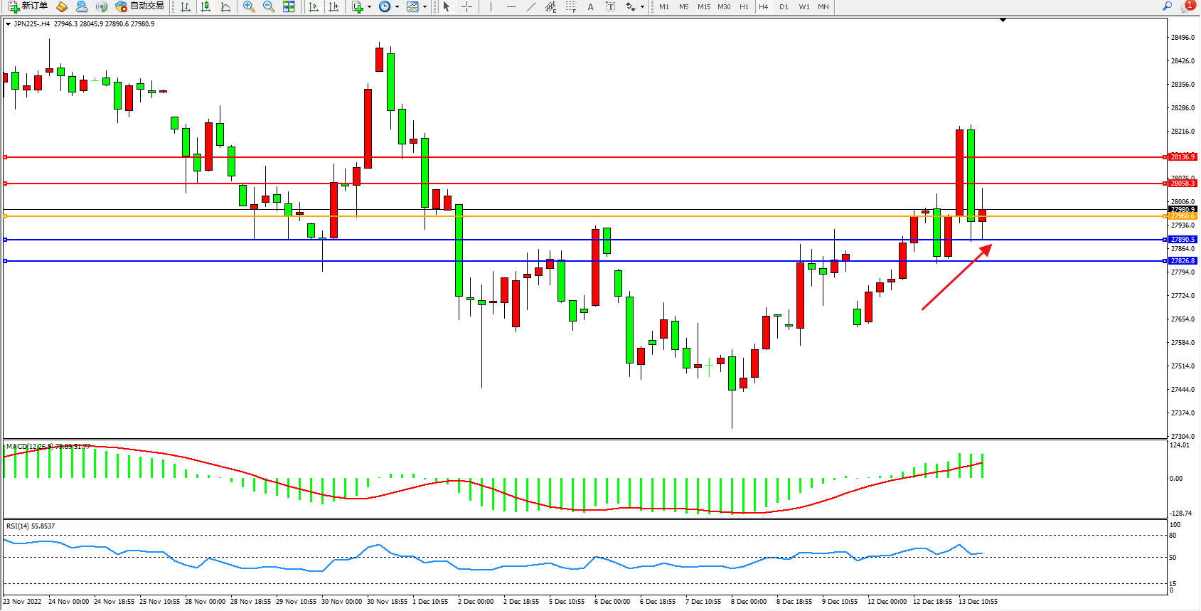
Task: Select the crosshair tool
Action: tap(467, 6)
